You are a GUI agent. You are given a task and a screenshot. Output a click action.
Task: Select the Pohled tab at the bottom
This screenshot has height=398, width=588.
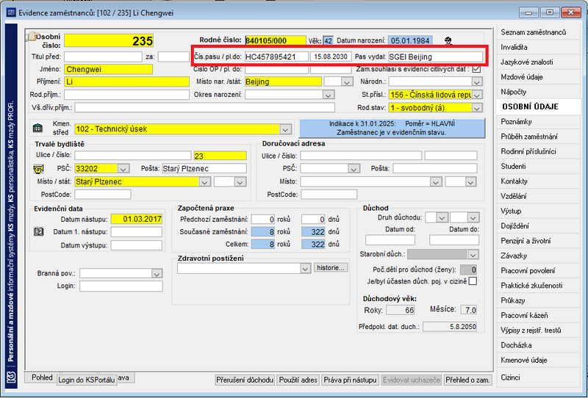(x=42, y=377)
